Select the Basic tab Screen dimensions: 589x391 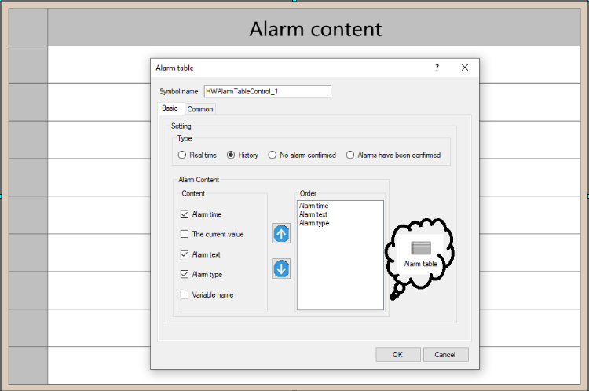169,108
